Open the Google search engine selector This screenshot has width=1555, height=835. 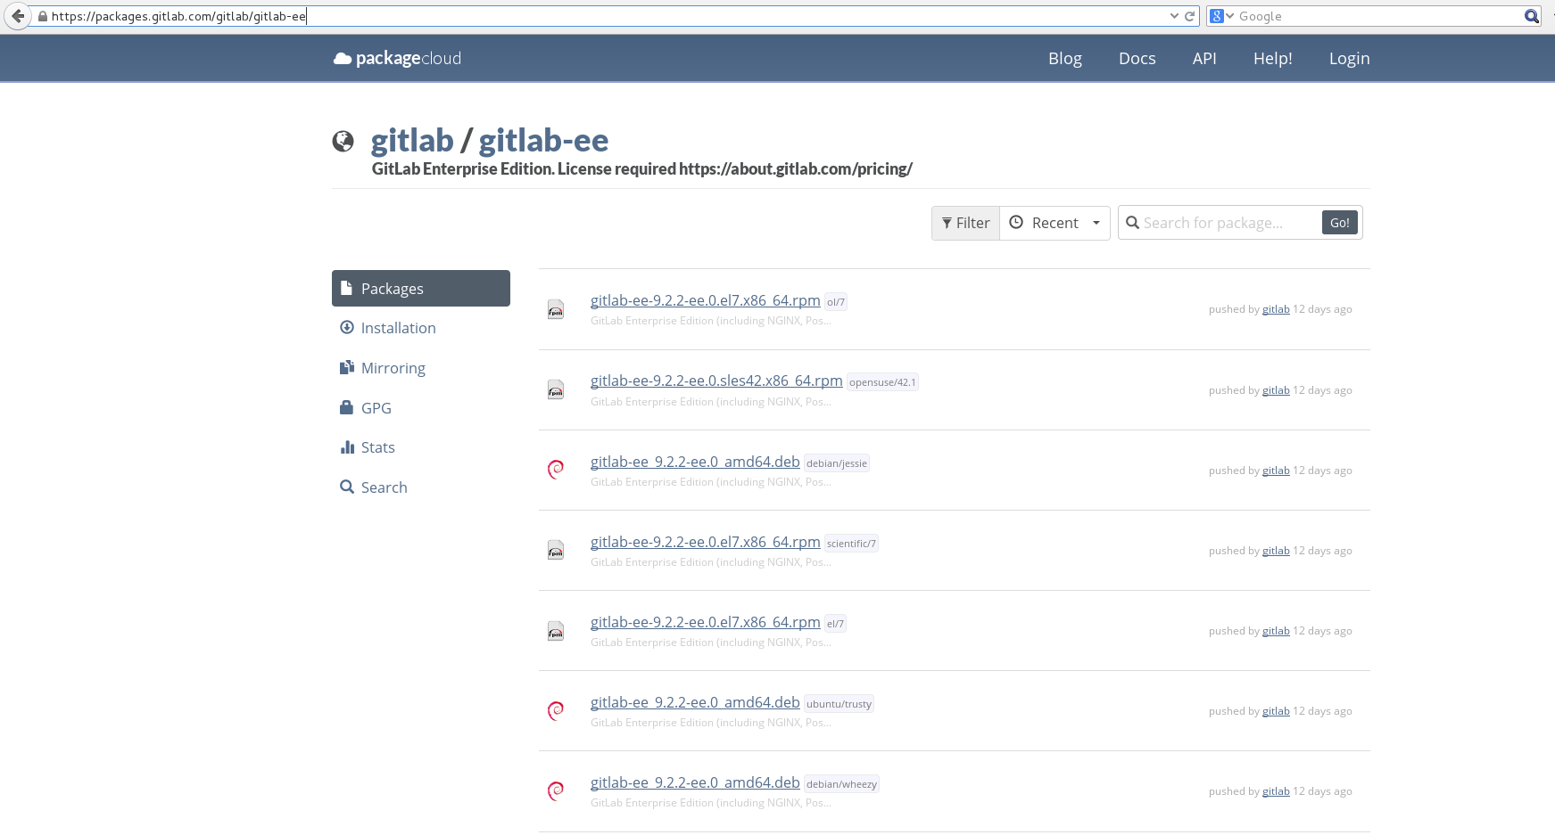(1221, 16)
